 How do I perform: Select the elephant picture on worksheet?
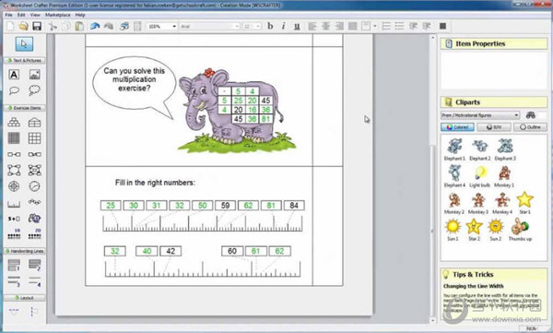pos(236,112)
